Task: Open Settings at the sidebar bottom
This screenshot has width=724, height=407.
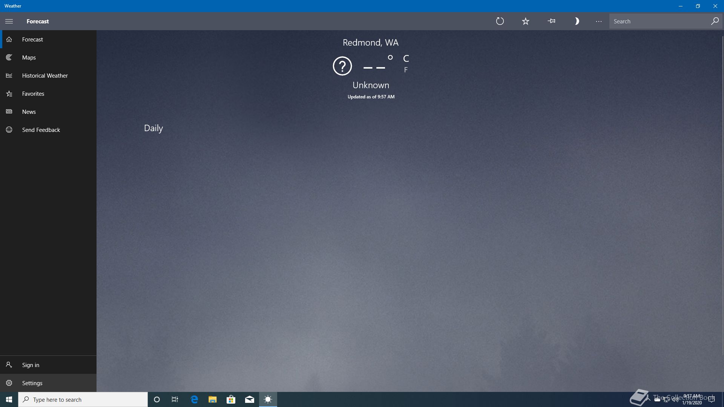Action: click(x=48, y=383)
